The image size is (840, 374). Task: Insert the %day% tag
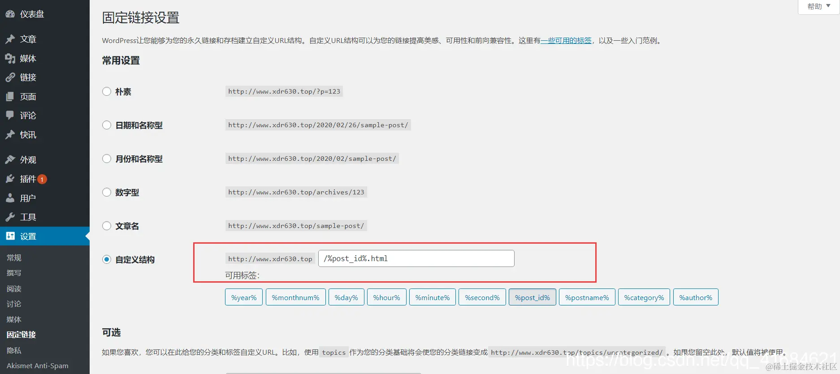click(x=346, y=297)
